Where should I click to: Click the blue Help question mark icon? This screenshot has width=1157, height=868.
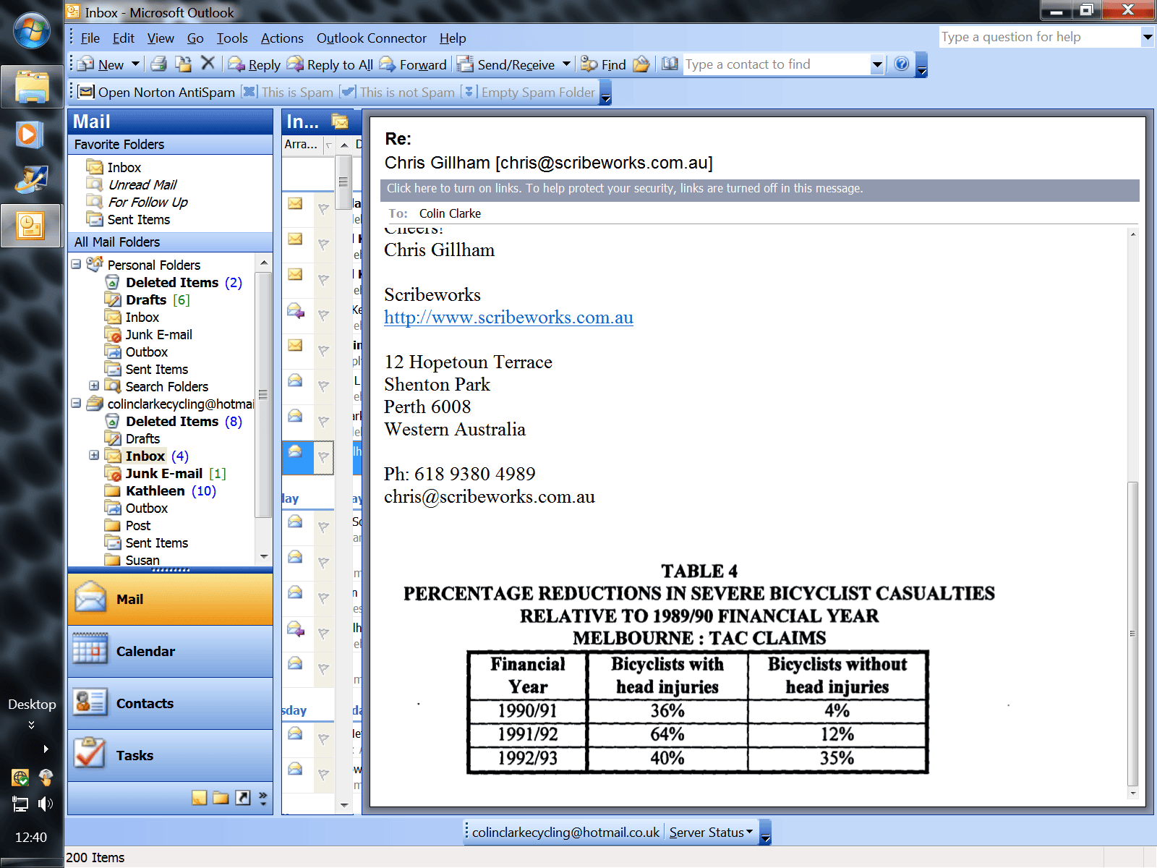click(901, 64)
